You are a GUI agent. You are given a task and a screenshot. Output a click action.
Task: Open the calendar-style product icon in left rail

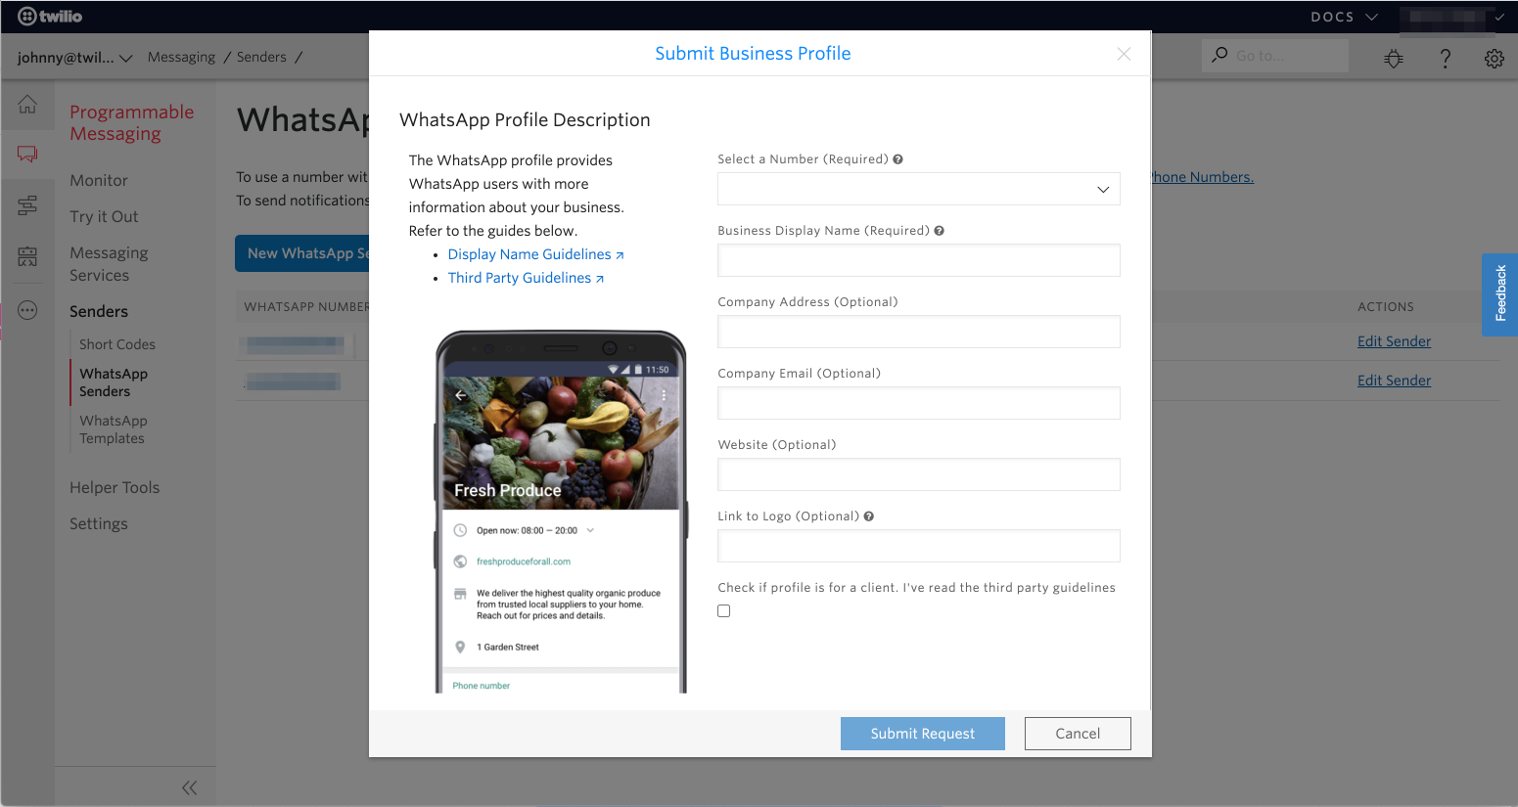[x=27, y=256]
